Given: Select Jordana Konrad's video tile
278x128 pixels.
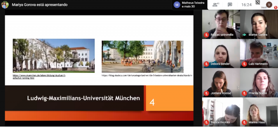Looking at the screenshot, I should pyautogui.click(x=221, y=83).
